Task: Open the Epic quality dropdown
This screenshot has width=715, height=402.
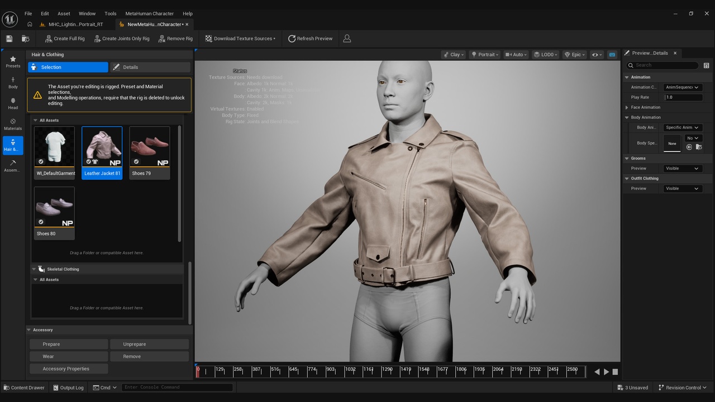Action: tap(575, 55)
